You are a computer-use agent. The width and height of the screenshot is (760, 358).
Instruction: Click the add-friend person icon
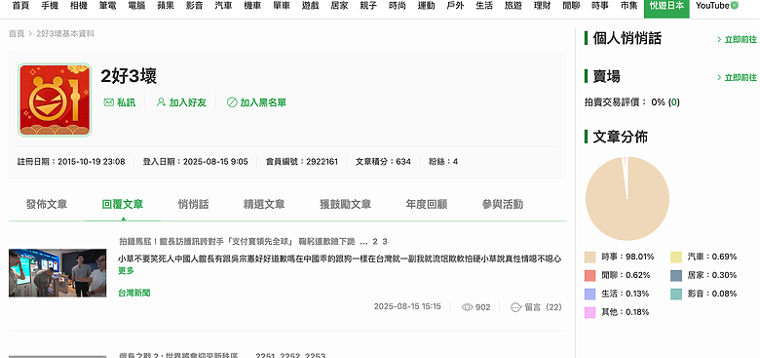pos(161,102)
